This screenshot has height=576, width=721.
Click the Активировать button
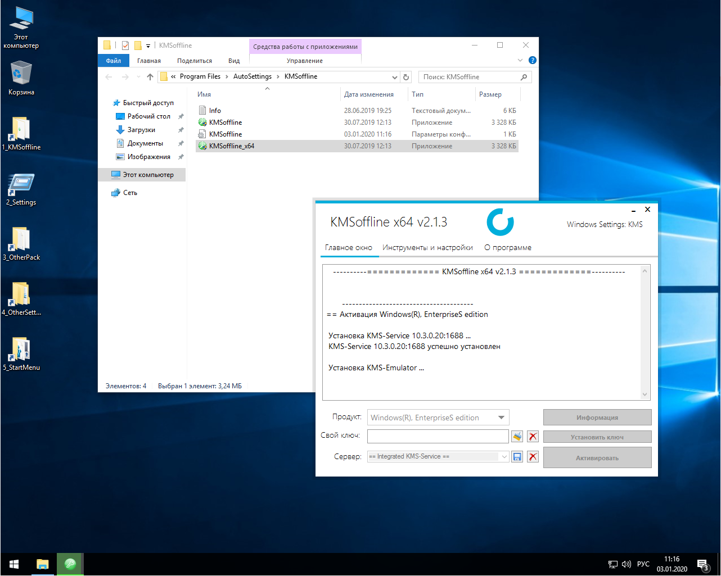(x=597, y=457)
